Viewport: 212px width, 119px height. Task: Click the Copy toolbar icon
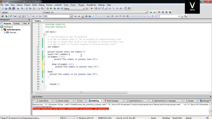coord(30,9)
